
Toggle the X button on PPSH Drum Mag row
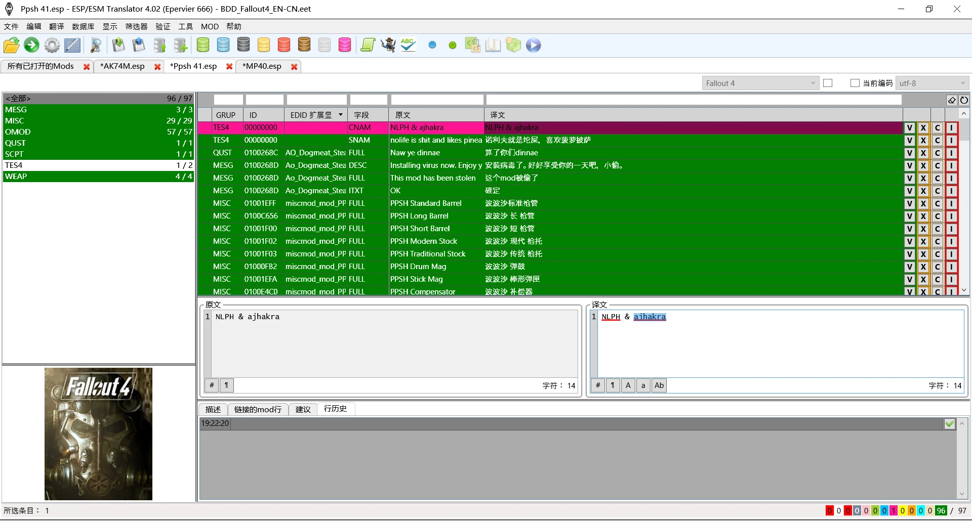[x=923, y=267]
